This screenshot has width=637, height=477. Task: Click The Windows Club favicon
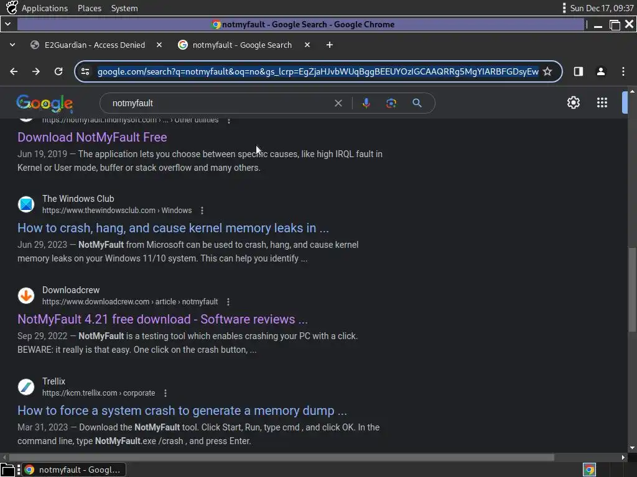[x=26, y=204]
